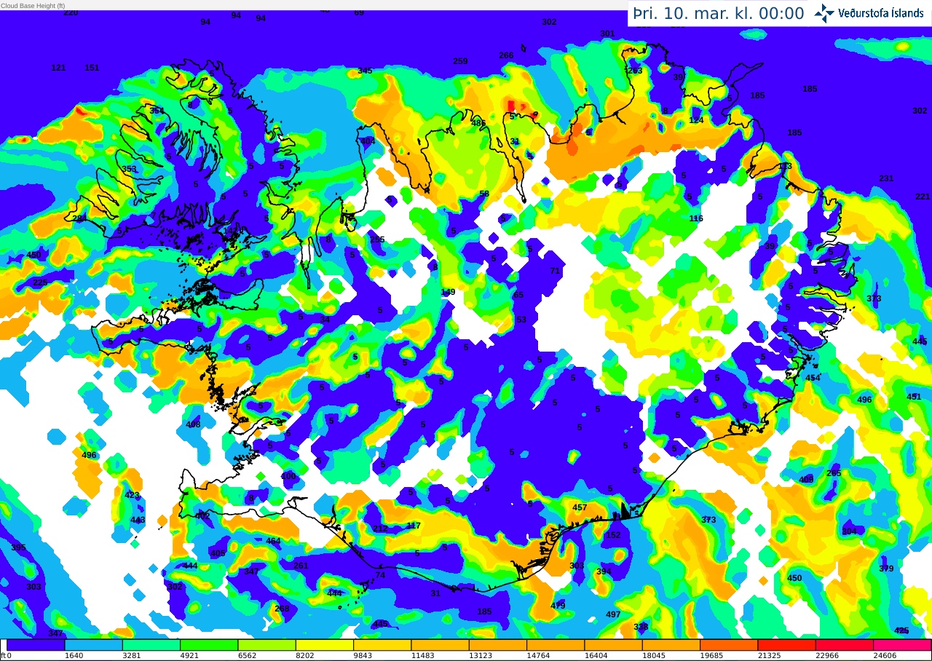
Task: Pick the light blue 1640–3281 legend swatch
Action: 93,645
